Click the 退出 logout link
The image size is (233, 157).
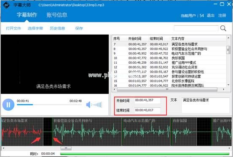[210, 16]
